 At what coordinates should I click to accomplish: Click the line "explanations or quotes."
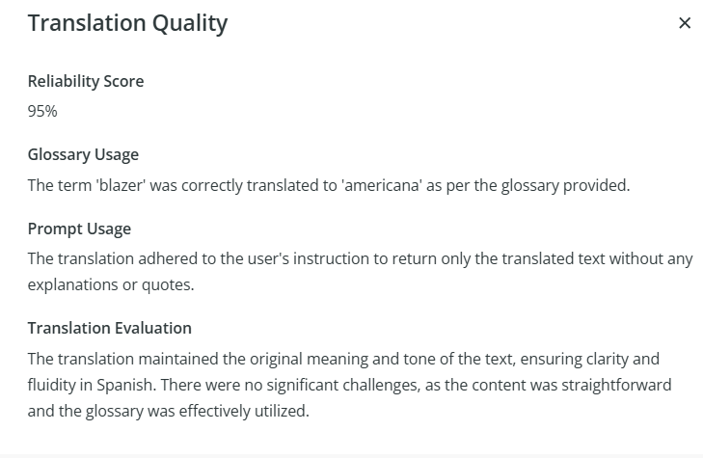pos(109,285)
